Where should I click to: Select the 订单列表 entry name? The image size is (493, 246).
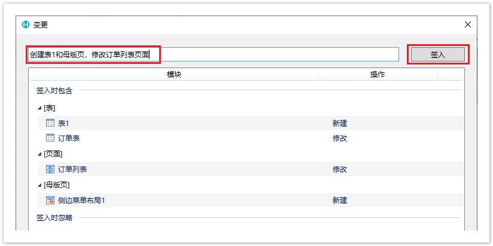(x=72, y=169)
